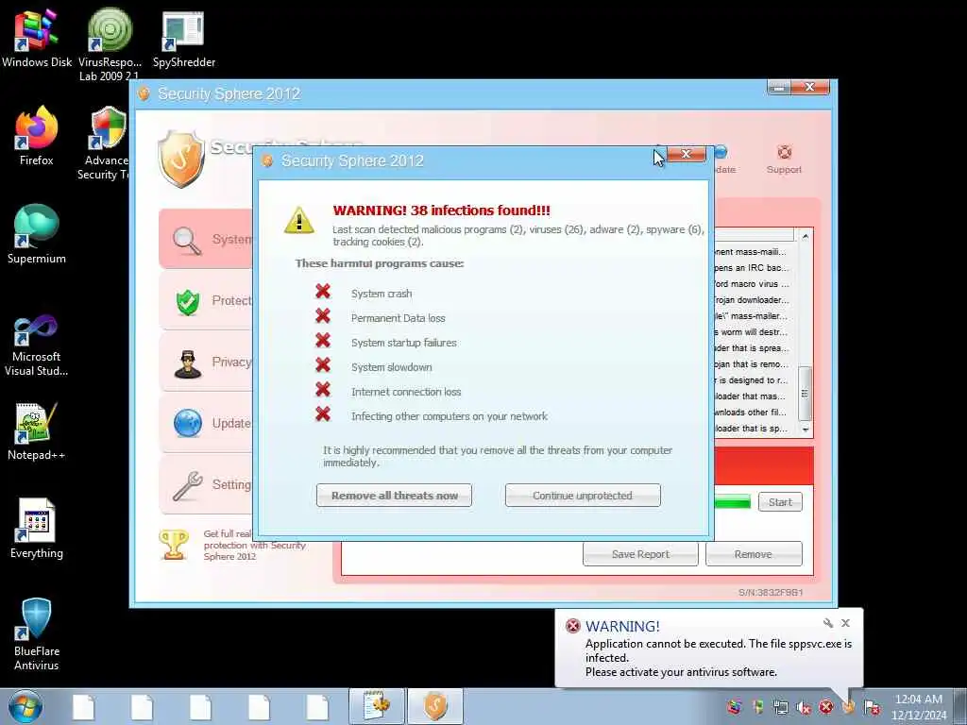Click the green scan progress bar

click(x=732, y=502)
